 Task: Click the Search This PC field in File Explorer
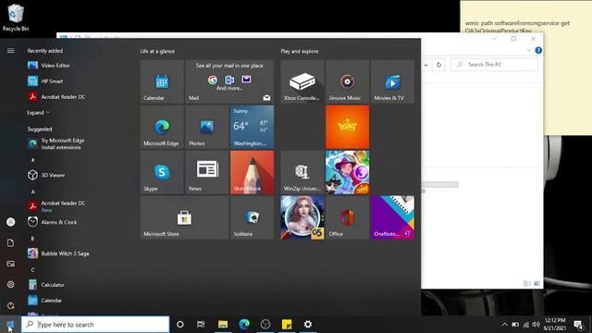pos(495,65)
